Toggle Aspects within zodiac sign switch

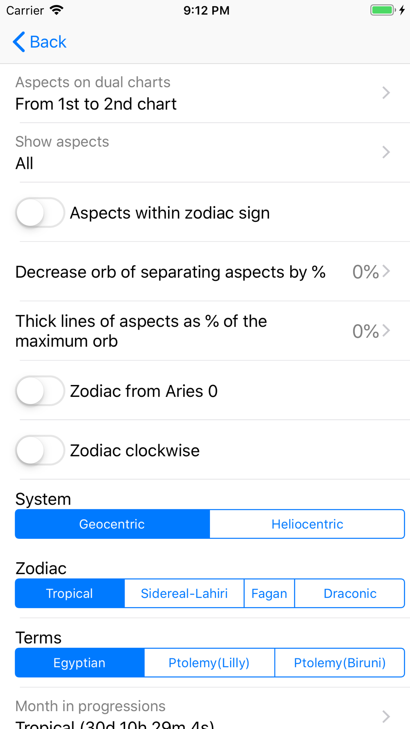40,213
